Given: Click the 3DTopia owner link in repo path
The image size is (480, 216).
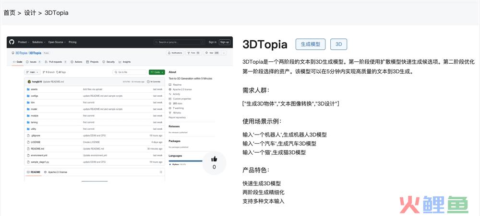Looking at the screenshot, I should pyautogui.click(x=21, y=53).
